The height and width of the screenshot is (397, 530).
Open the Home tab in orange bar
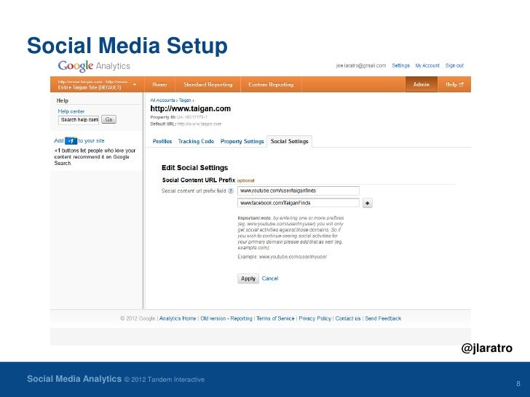click(x=159, y=84)
